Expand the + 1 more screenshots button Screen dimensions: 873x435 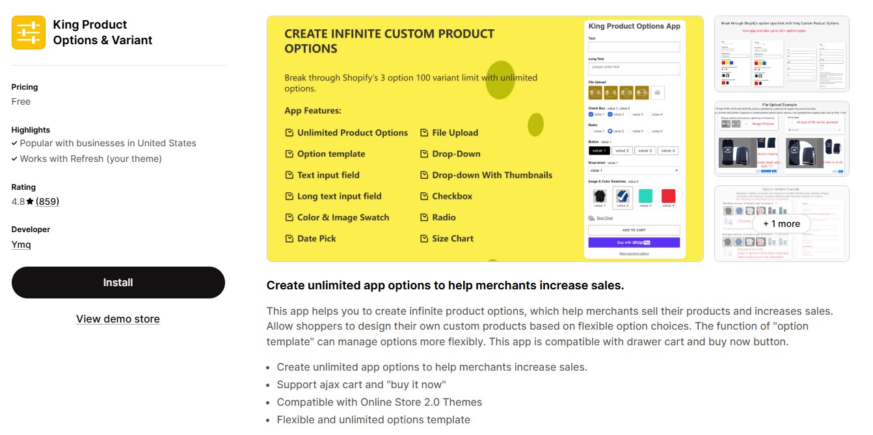782,224
